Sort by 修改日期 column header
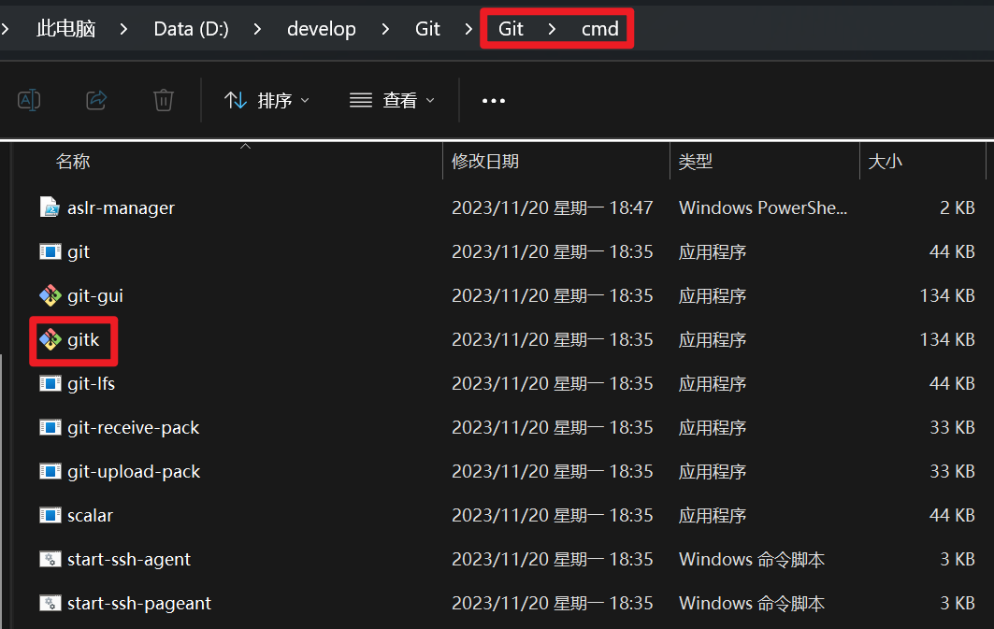This screenshot has width=994, height=629. 485,162
